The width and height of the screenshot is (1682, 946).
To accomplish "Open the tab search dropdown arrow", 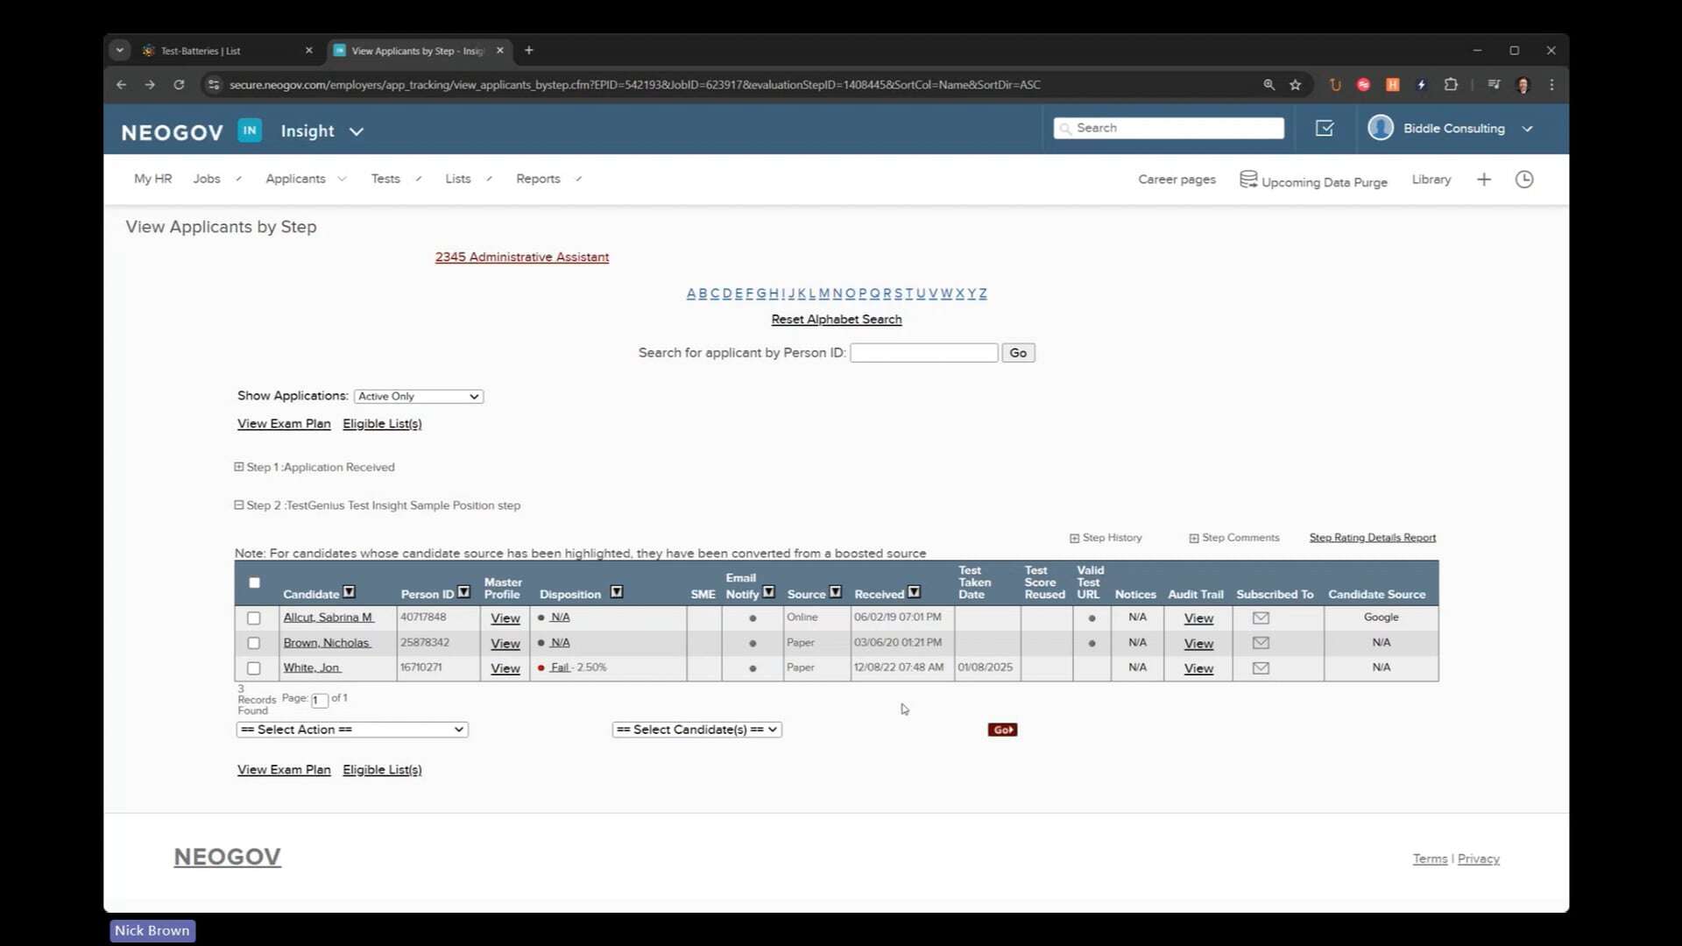I will [x=120, y=51].
